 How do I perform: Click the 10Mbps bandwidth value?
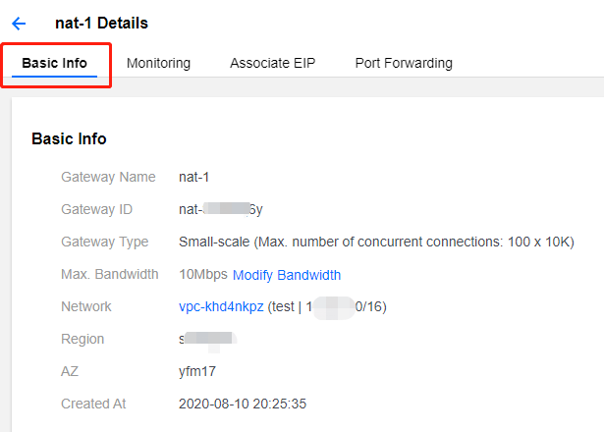(x=203, y=274)
